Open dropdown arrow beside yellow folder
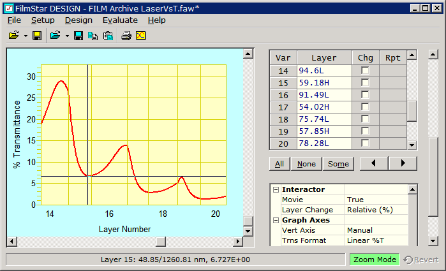 click(x=26, y=36)
